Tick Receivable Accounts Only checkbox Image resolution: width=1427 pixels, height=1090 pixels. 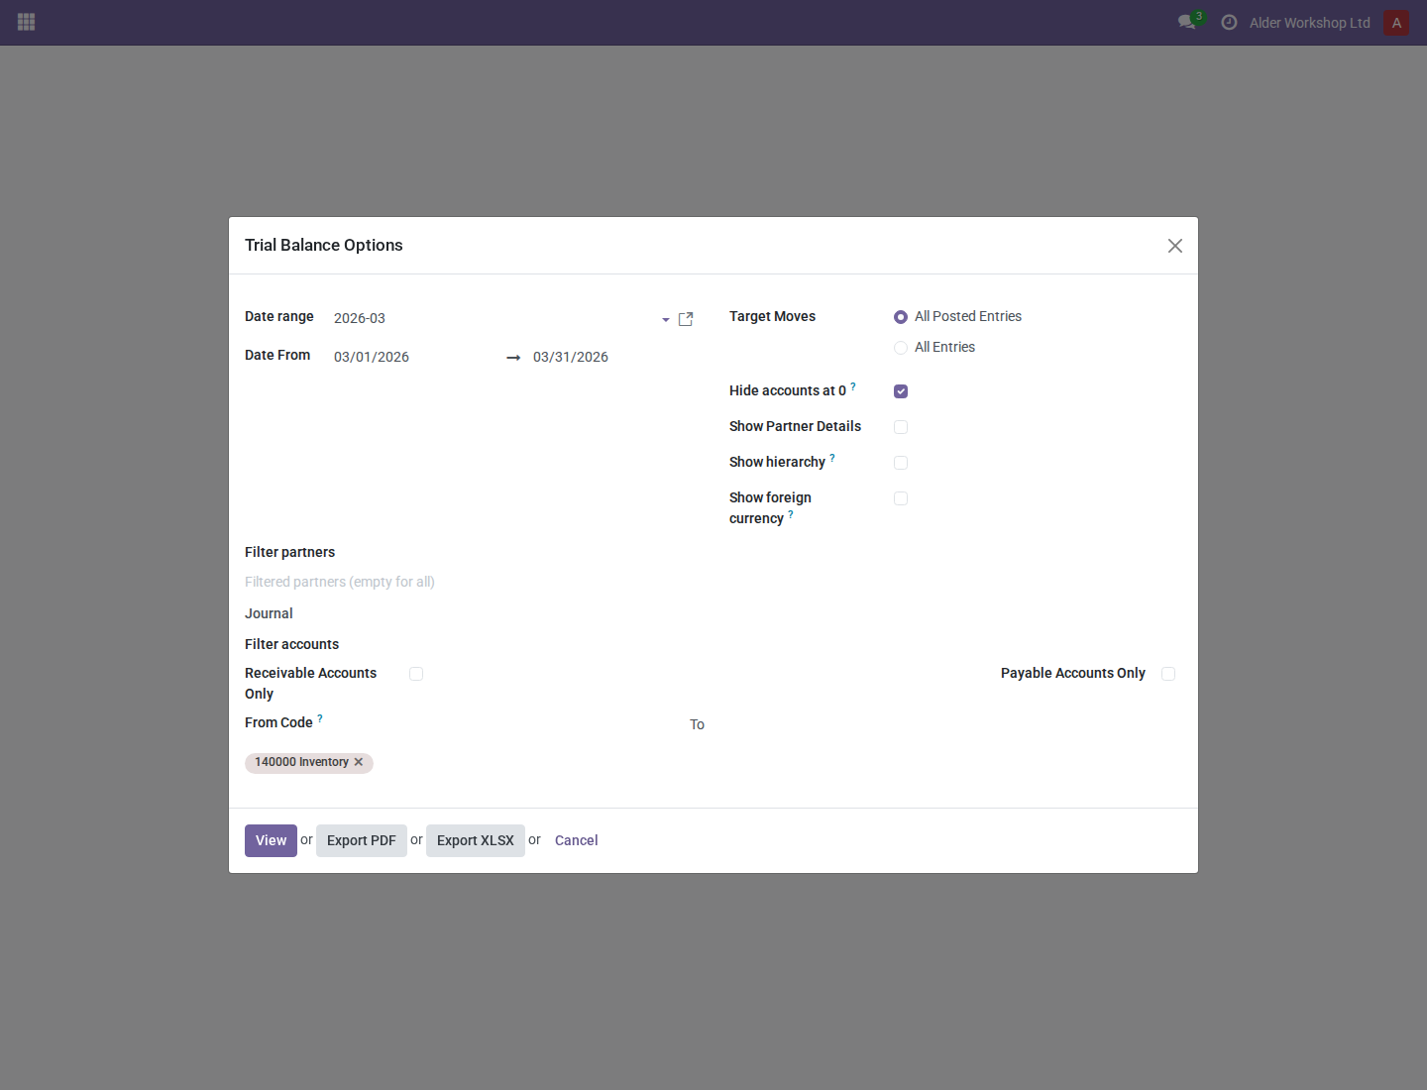click(416, 674)
